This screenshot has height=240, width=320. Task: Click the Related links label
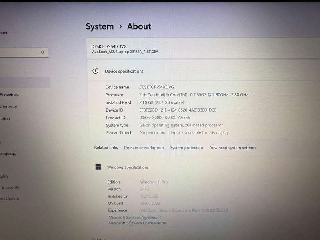click(x=106, y=148)
